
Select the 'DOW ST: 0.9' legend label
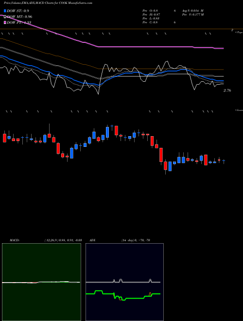[x=18, y=11]
